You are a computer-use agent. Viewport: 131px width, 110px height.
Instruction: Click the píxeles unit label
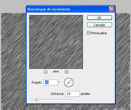[x=85, y=94]
